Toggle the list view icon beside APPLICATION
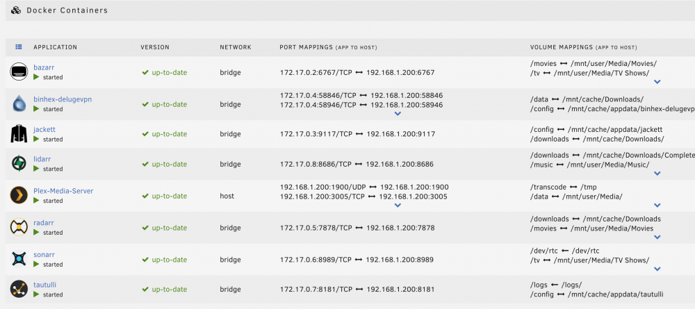Image resolution: width=695 pixels, height=309 pixels. coord(19,47)
